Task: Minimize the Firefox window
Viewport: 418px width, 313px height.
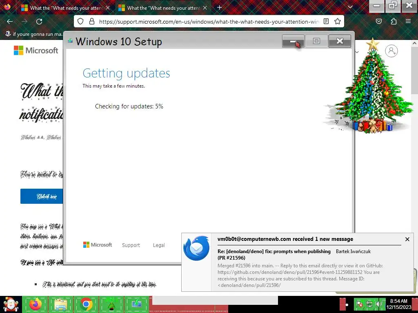Action: 376,6
